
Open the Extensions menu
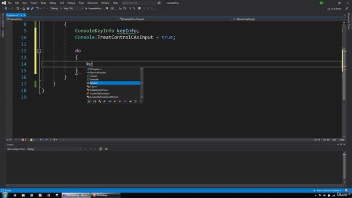92,3
